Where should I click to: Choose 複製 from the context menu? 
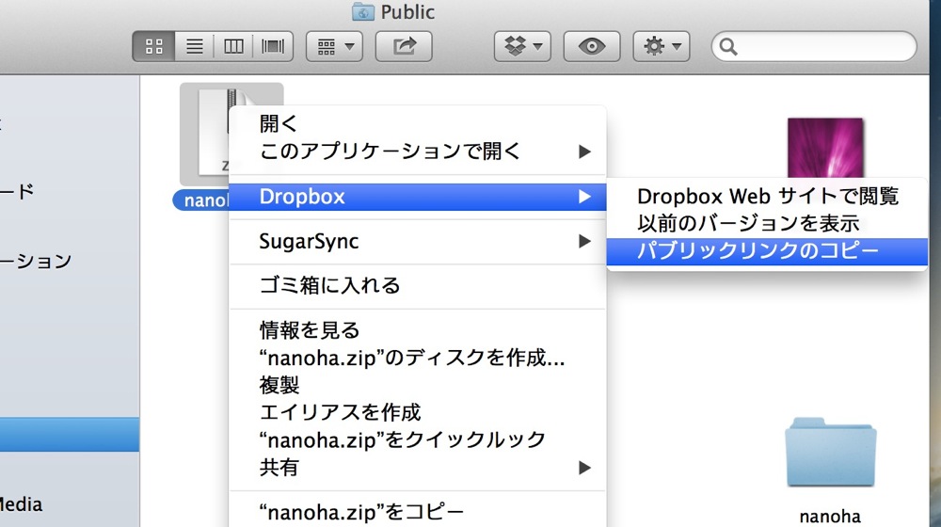tap(418, 385)
